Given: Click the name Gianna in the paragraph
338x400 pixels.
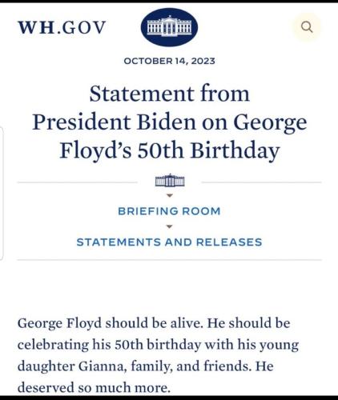Looking at the screenshot, I should 101,366.
